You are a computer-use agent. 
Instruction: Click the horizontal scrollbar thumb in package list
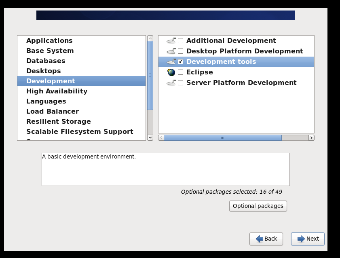(222, 137)
